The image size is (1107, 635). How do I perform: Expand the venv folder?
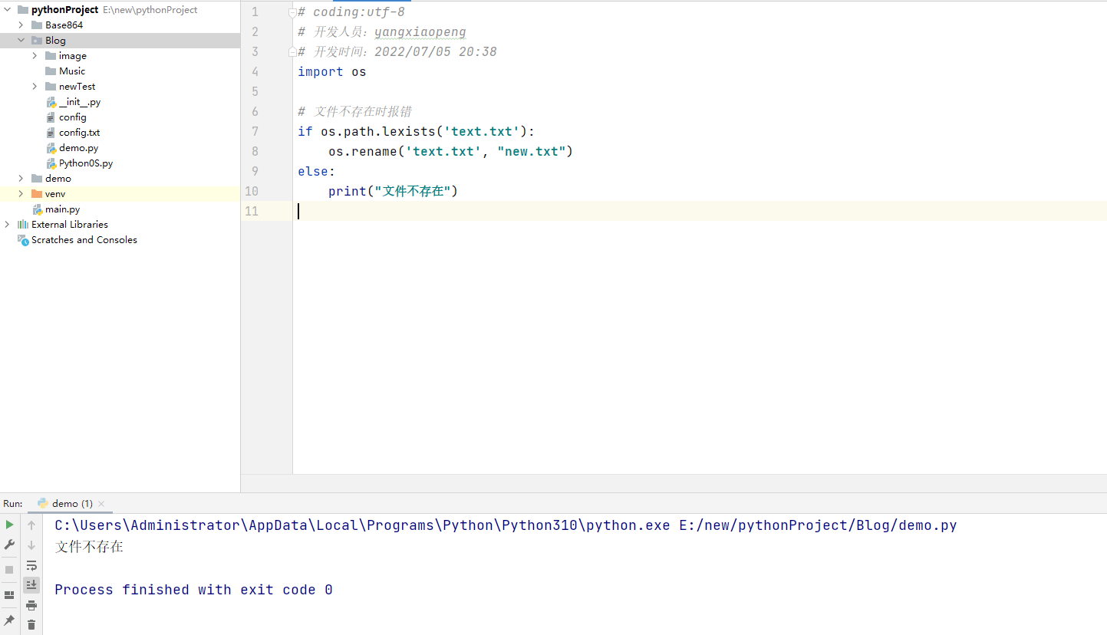point(21,194)
